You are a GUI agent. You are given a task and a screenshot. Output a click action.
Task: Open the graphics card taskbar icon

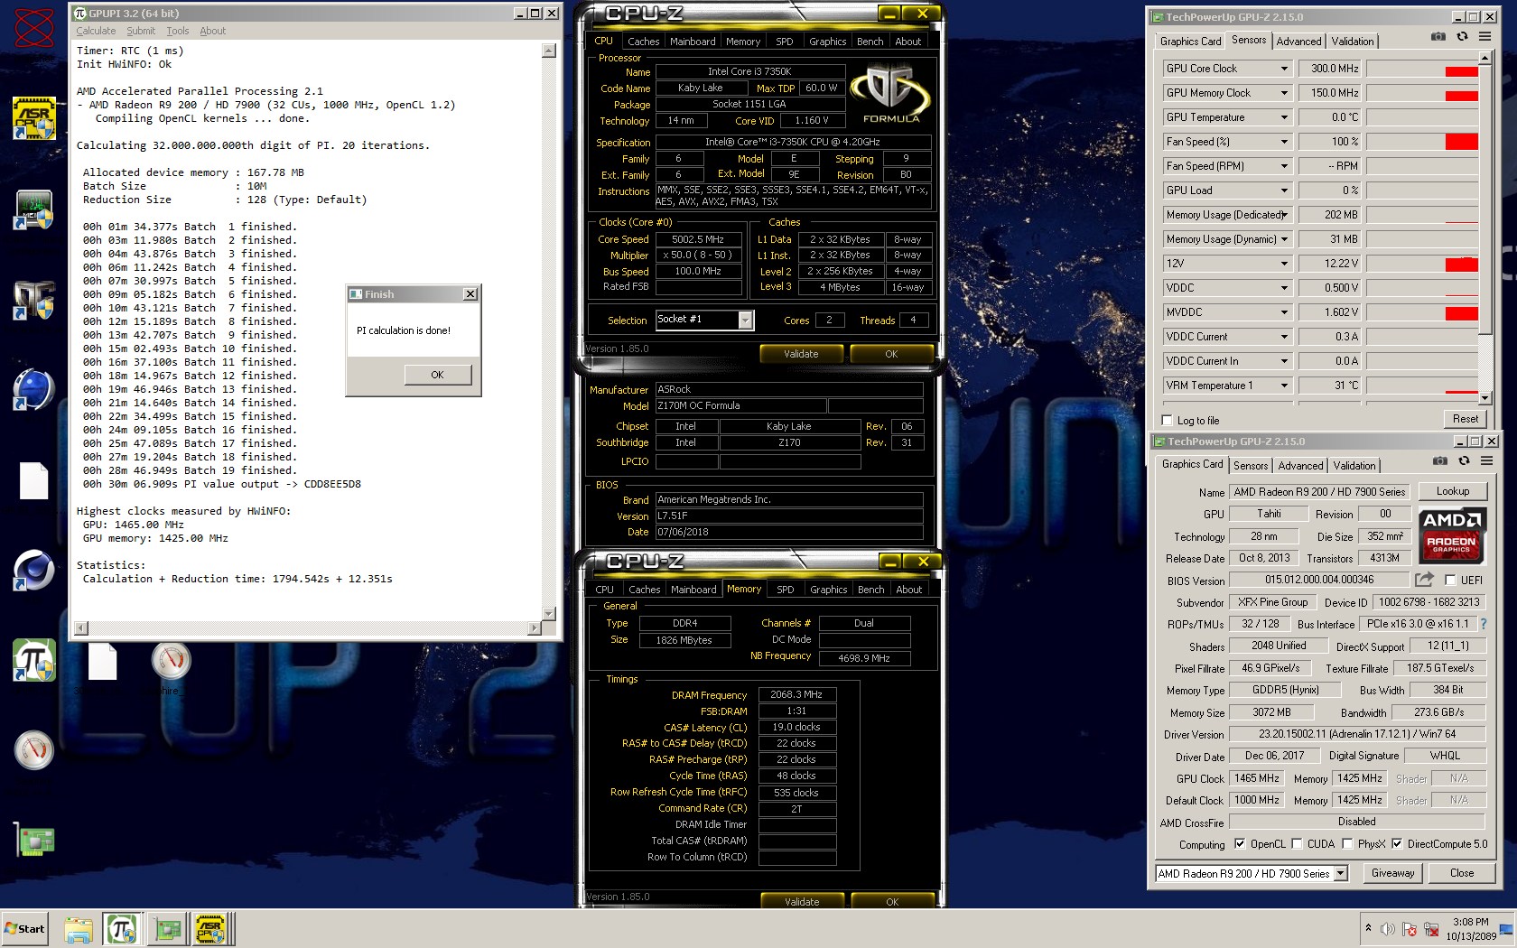pyautogui.click(x=167, y=929)
